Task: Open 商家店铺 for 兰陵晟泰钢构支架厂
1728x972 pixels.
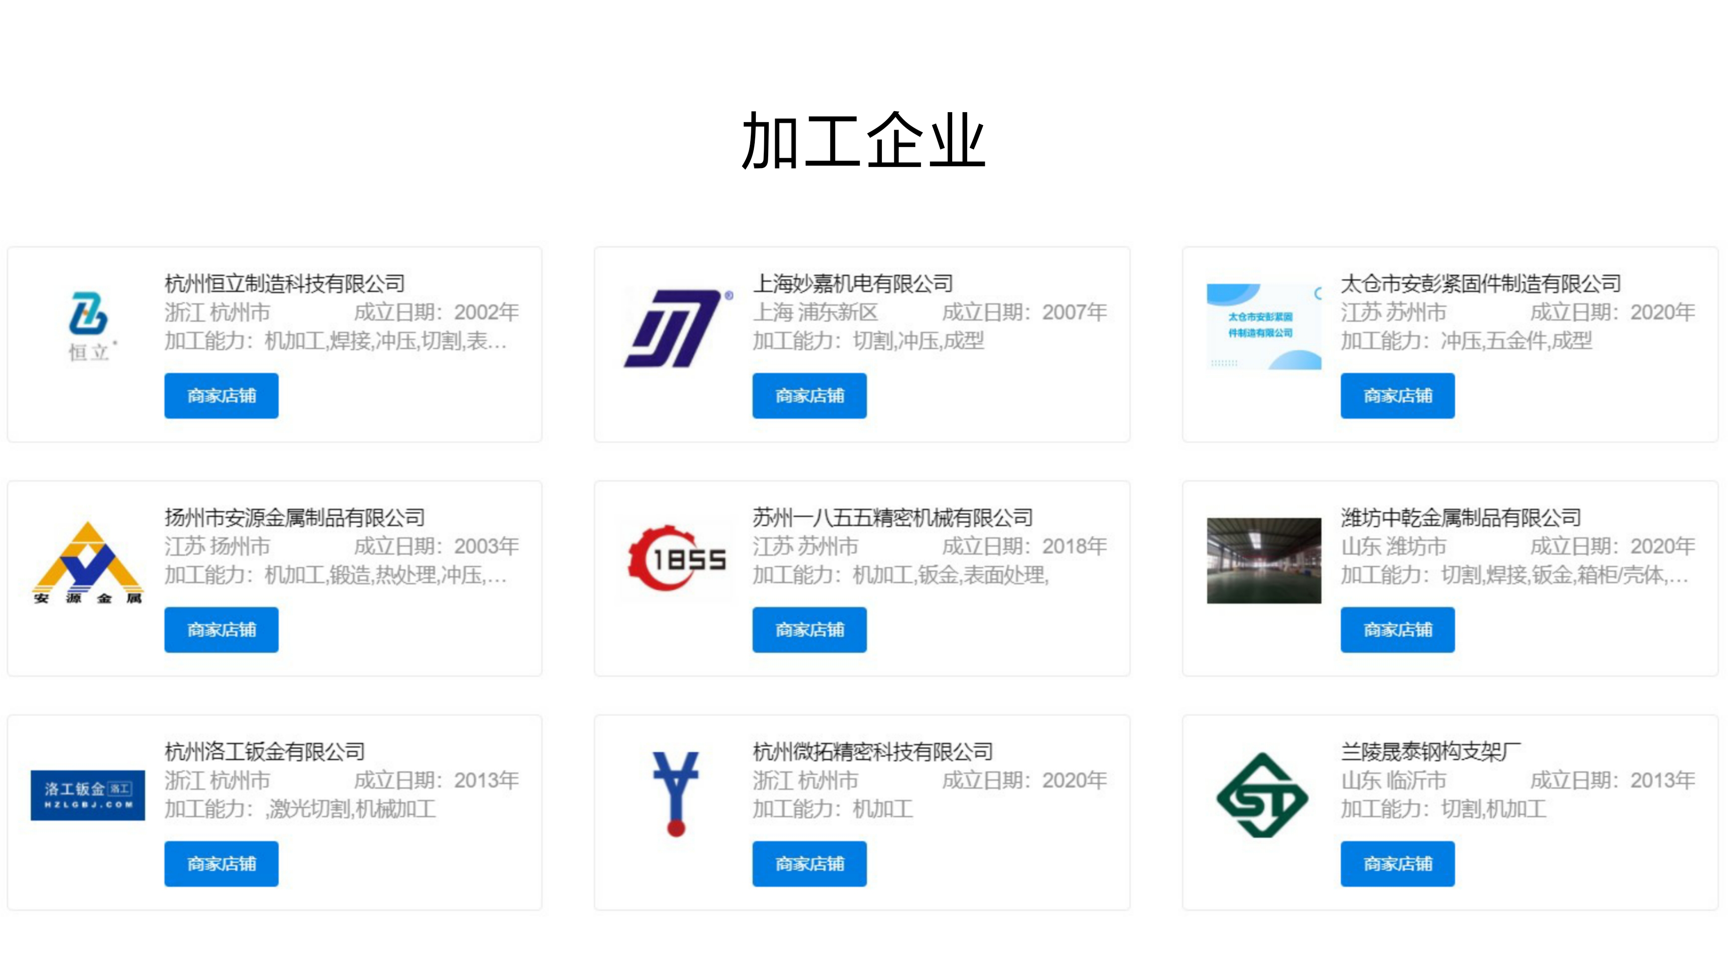Action: point(1397,864)
